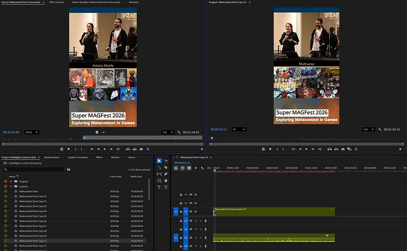Toggle Snap in Timeline

pyautogui.click(x=182, y=168)
